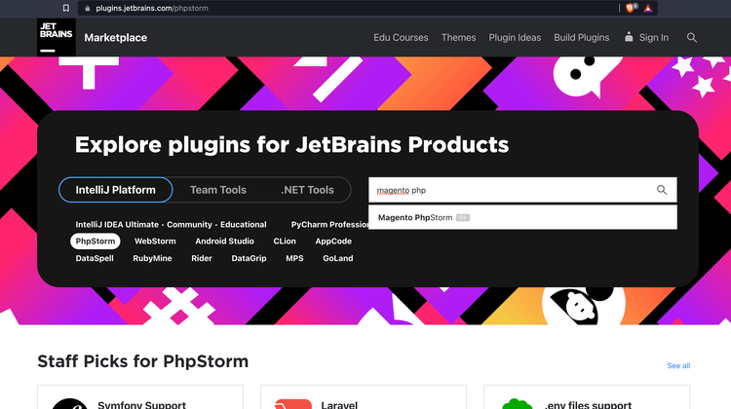This screenshot has width=731, height=409.
Task: Open the Brave Shields lion icon
Action: [x=630, y=8]
